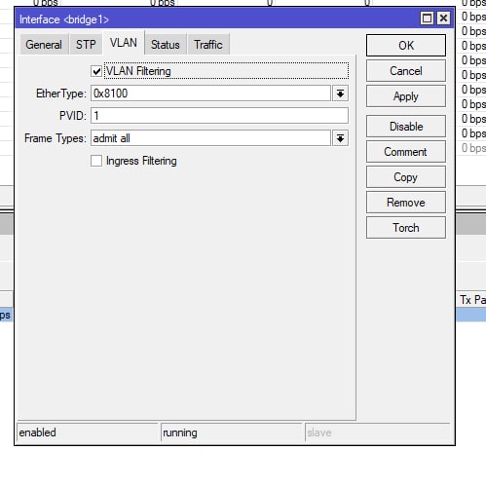Confirm with the OK button
The height and width of the screenshot is (489, 486).
click(406, 46)
